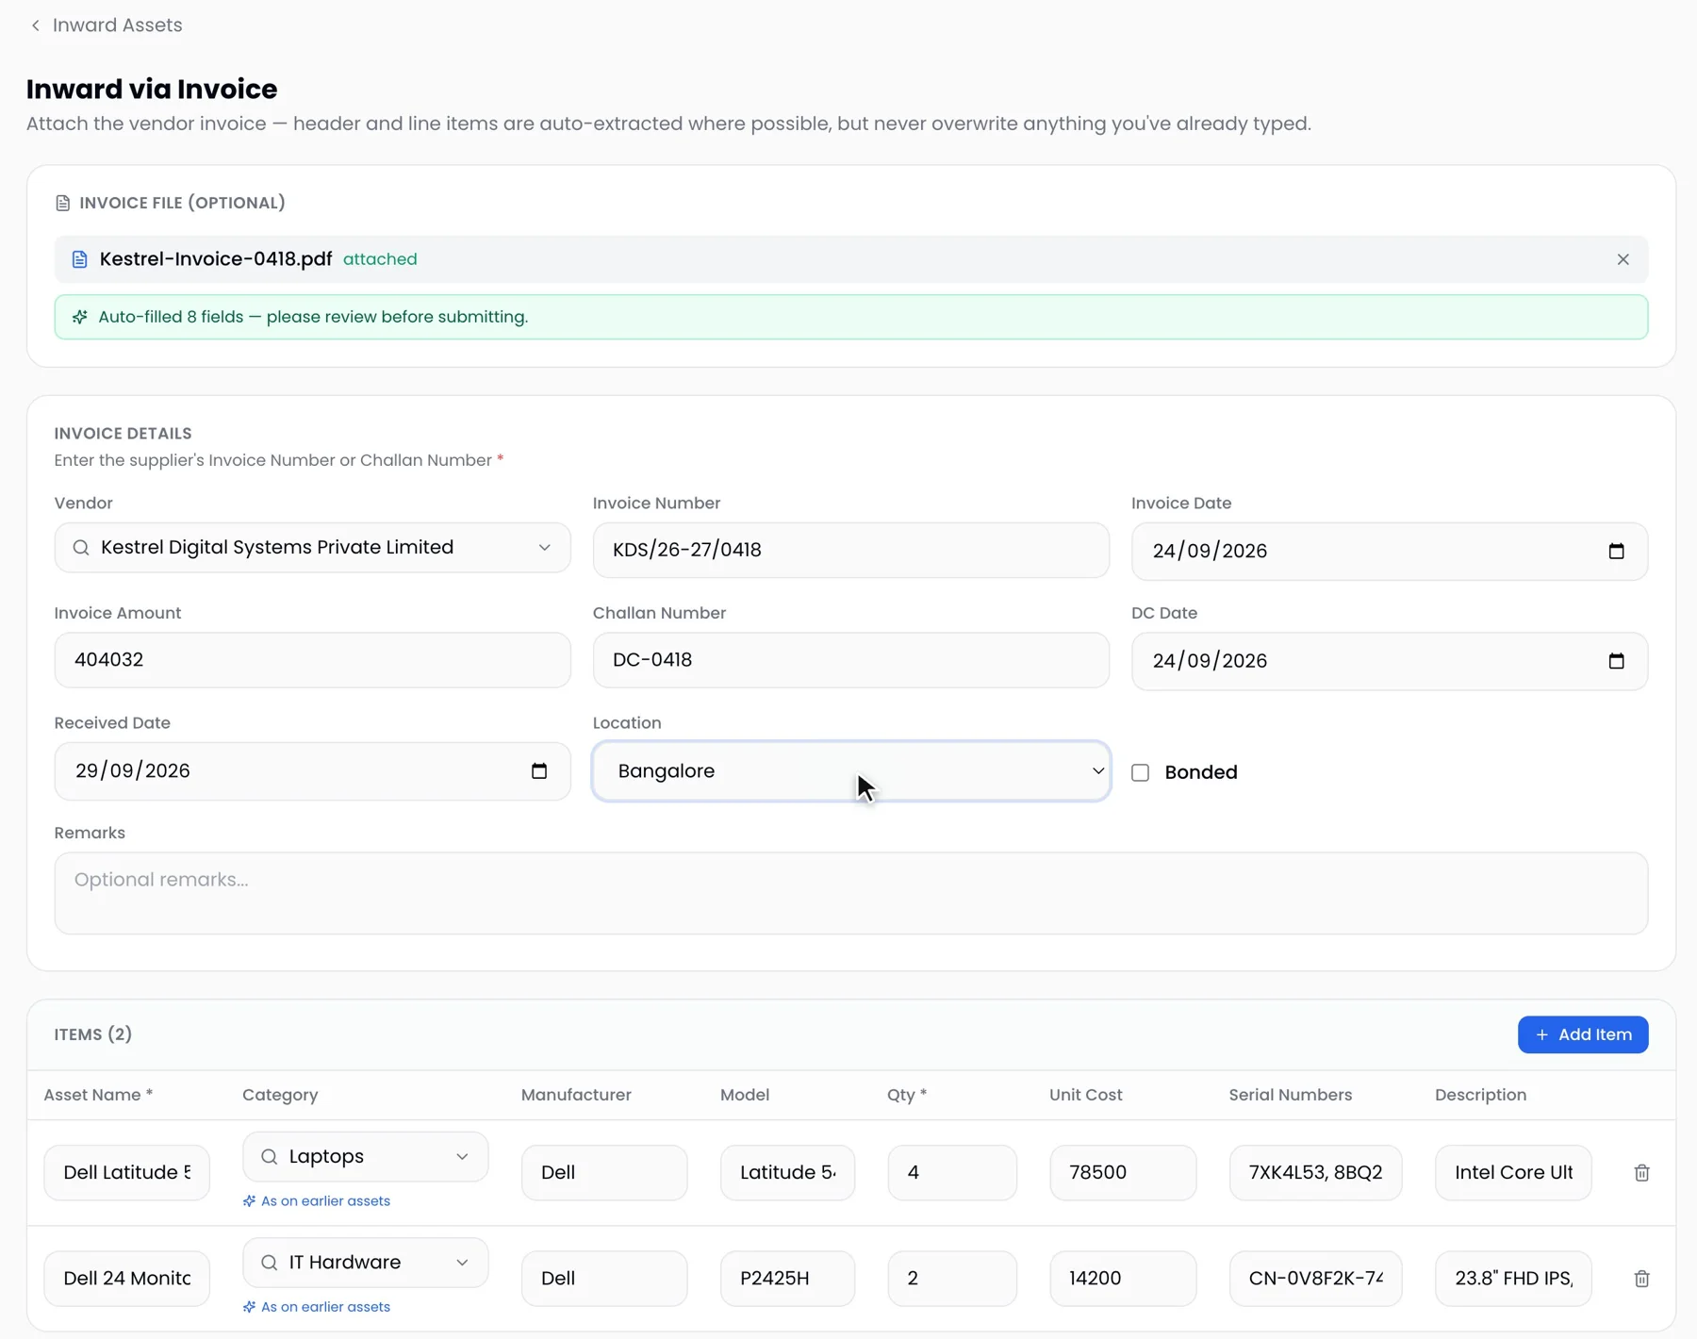This screenshot has height=1339, width=1697.
Task: Remove the attached Kestrel-Invoice-0418.pdf file
Action: point(1623,259)
